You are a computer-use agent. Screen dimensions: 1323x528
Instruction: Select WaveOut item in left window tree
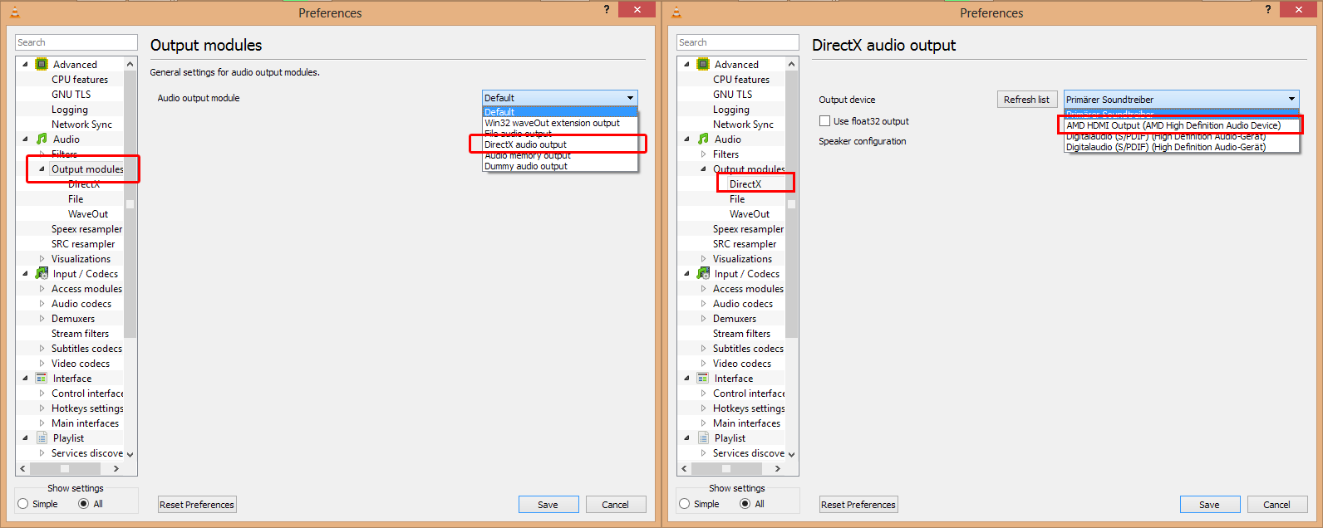(88, 213)
